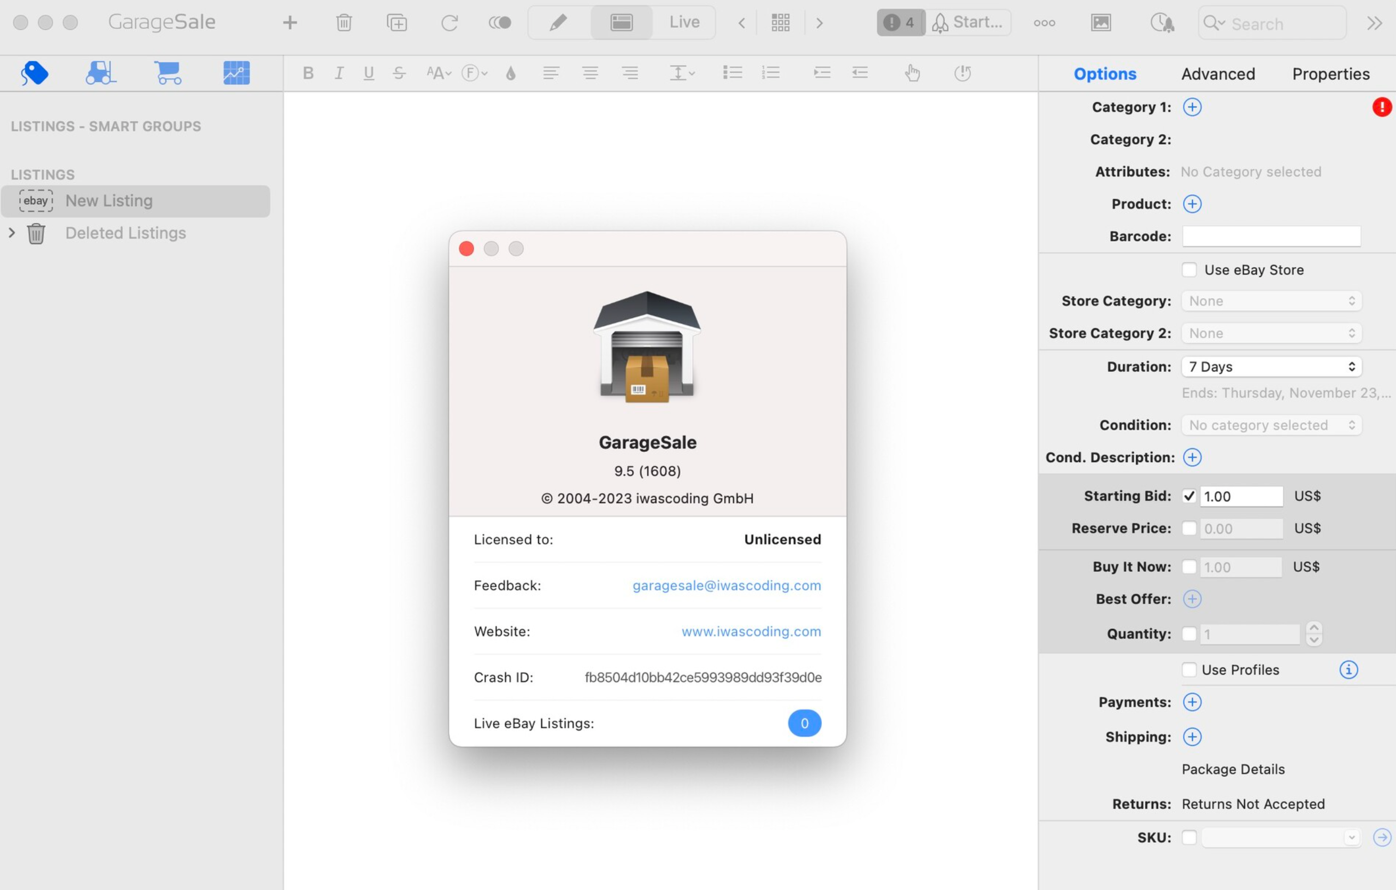Add Shipping options with plus button

(x=1192, y=737)
